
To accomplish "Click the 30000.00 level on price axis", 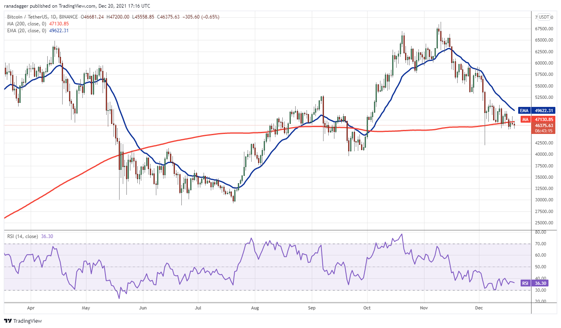I will [x=544, y=200].
